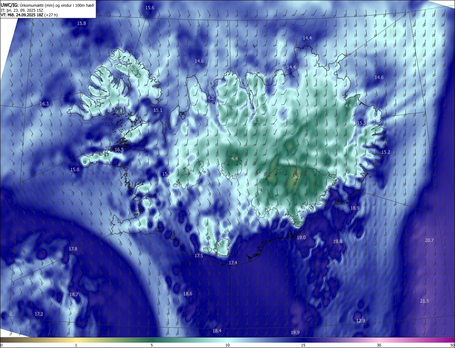Viewport: 455px width, 348px height.
Task: Select the 19.9 value label
Action: [295, 333]
